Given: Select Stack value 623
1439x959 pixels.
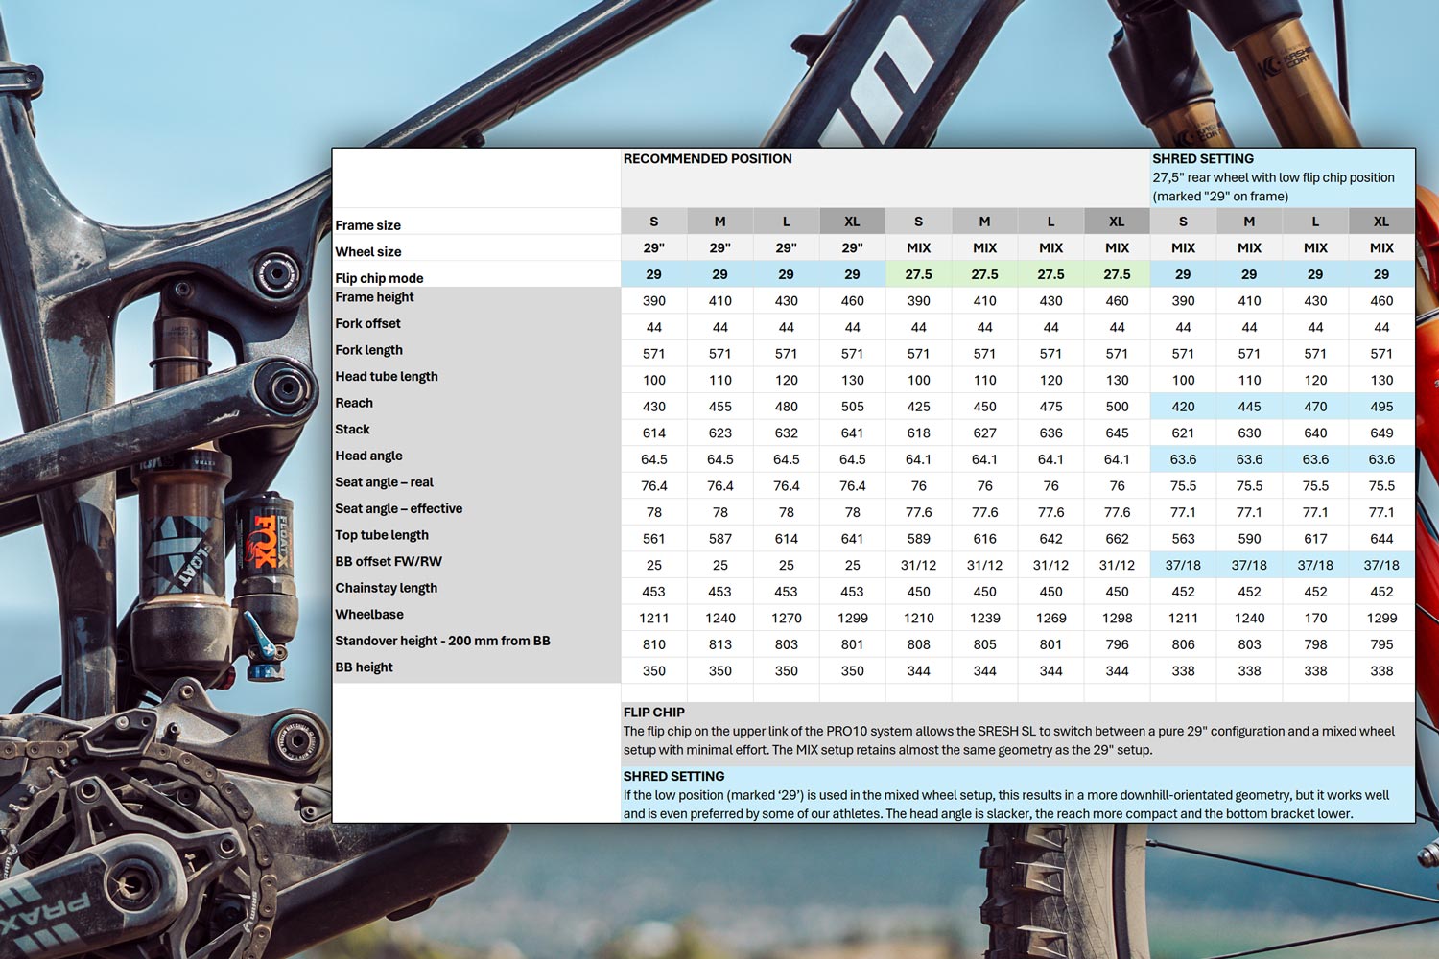Looking at the screenshot, I should tap(720, 433).
